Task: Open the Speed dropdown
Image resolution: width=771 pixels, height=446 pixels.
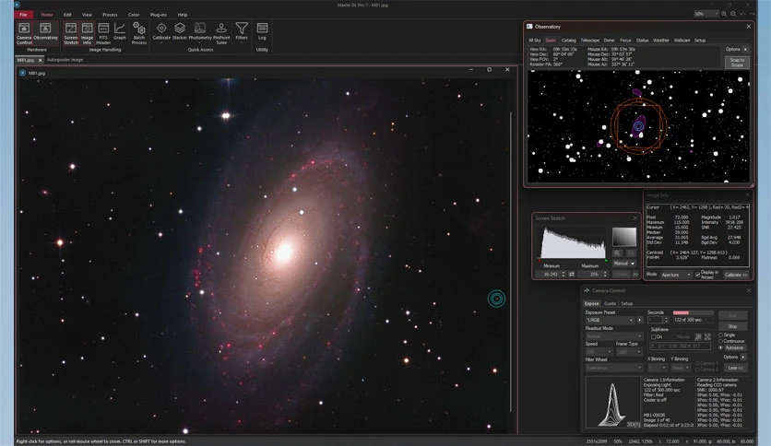Action: pos(599,352)
